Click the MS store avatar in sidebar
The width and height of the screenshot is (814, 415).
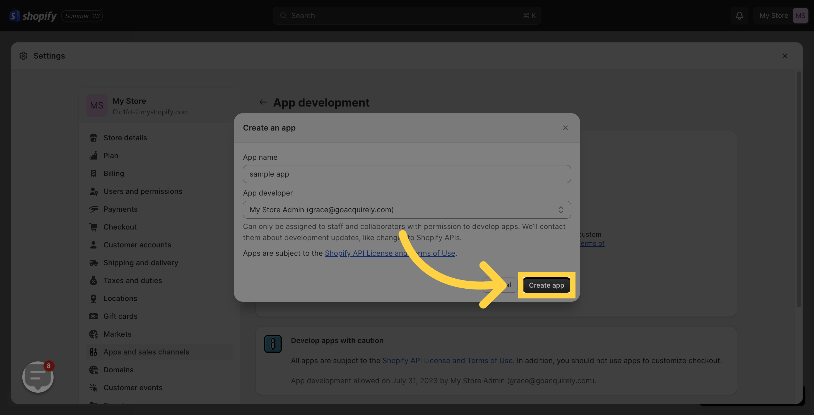coord(97,105)
